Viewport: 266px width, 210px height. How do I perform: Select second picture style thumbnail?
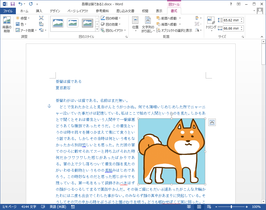[x=73, y=23]
